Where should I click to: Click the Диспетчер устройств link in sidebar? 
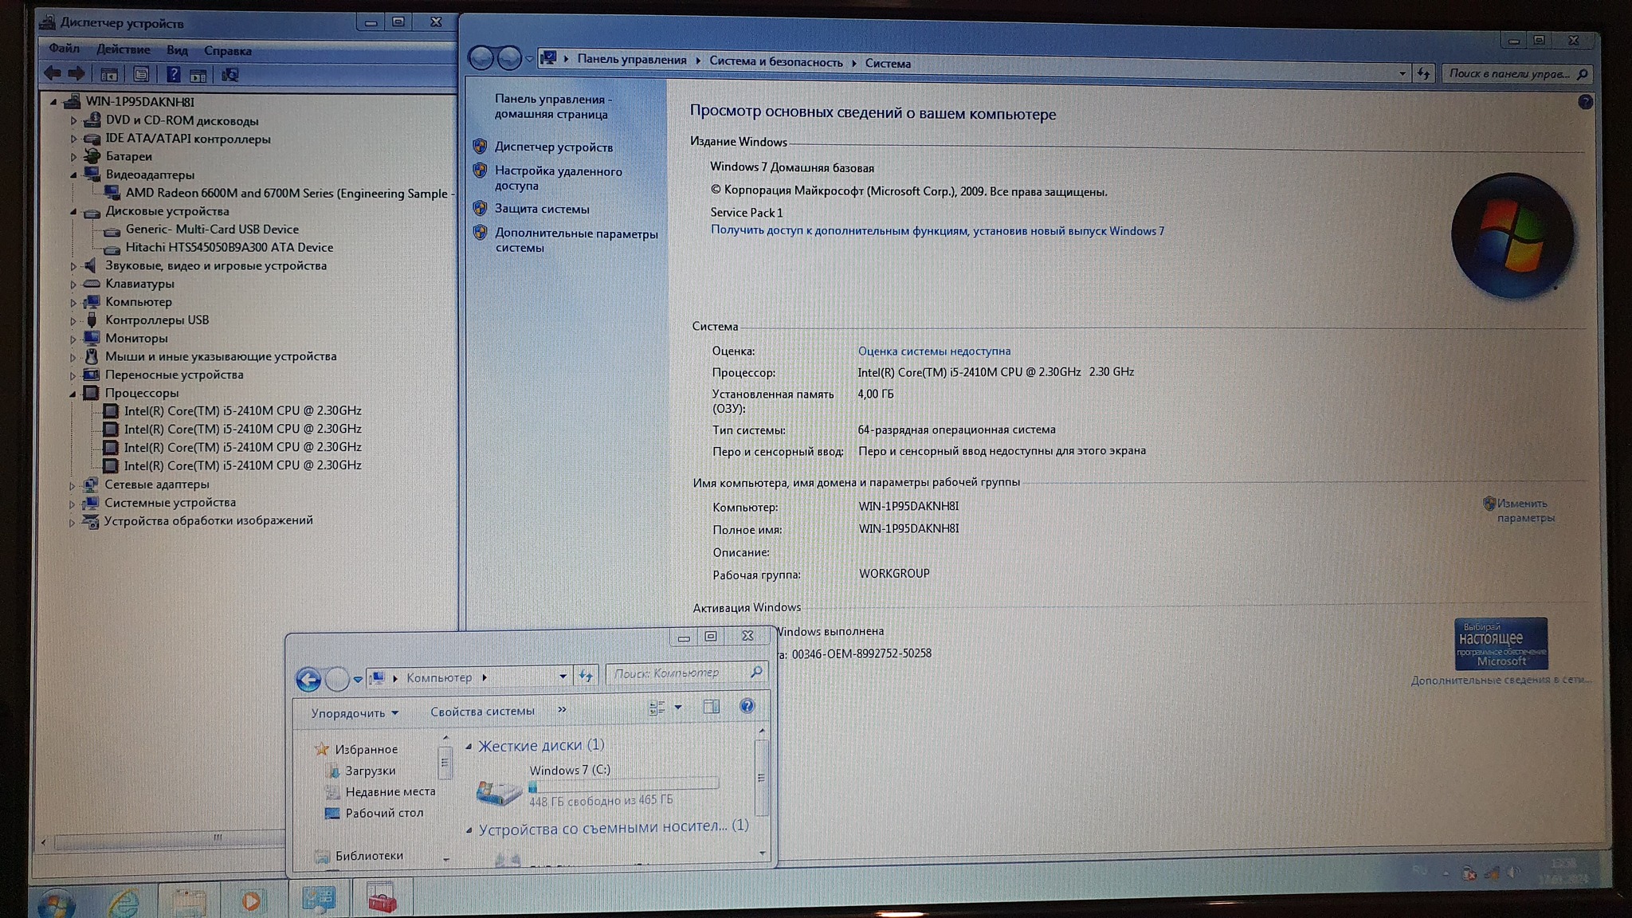click(553, 147)
